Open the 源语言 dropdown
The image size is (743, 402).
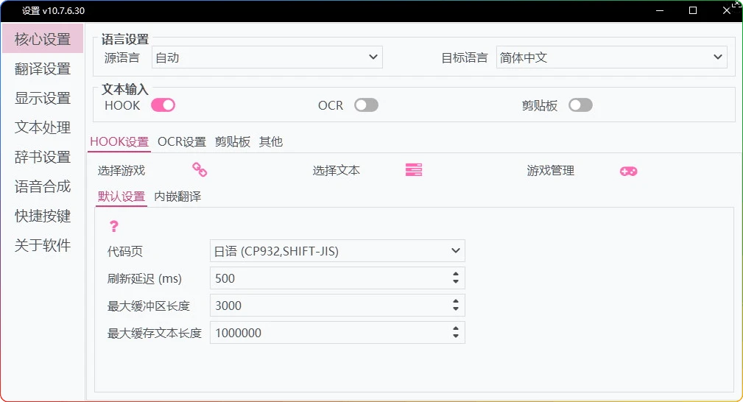(x=267, y=57)
